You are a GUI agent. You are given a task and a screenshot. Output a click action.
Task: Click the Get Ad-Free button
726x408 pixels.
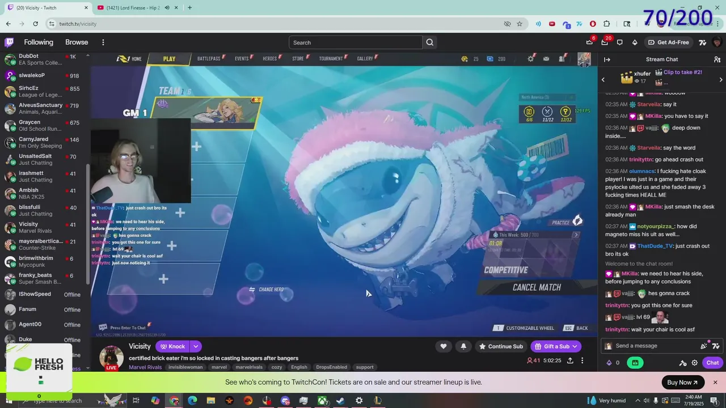click(668, 42)
